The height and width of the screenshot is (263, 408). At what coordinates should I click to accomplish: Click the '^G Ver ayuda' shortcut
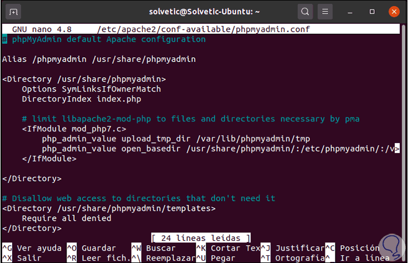point(32,248)
